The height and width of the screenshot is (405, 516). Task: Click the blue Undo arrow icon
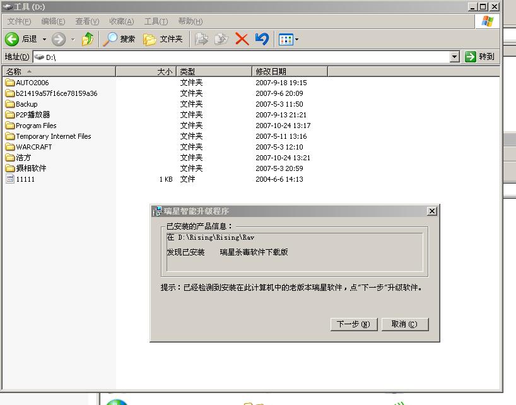click(x=262, y=39)
